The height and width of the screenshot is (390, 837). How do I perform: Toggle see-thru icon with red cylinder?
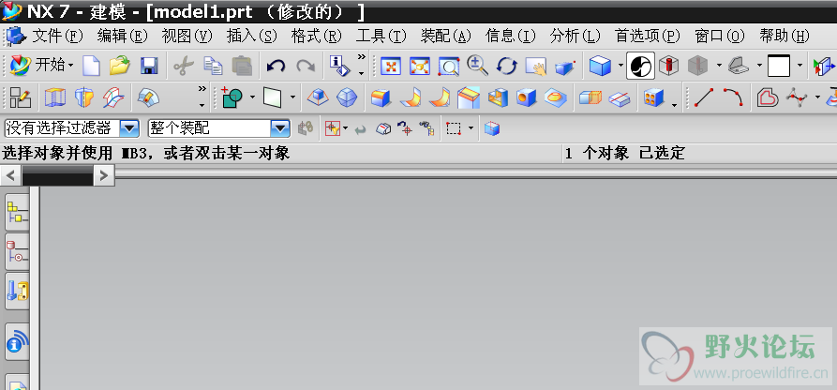click(668, 67)
